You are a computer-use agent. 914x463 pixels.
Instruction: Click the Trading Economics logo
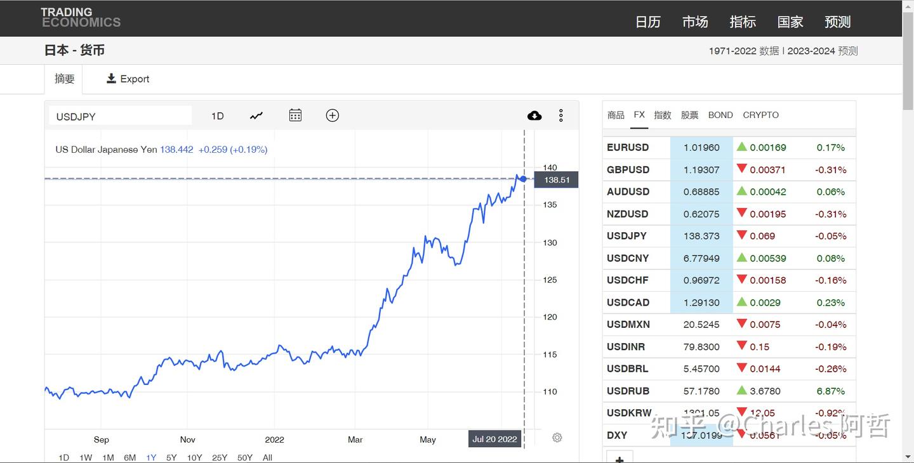[81, 18]
